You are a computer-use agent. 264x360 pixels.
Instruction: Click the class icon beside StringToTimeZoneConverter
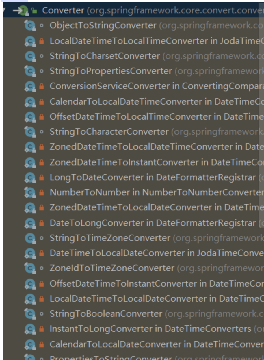30,238
